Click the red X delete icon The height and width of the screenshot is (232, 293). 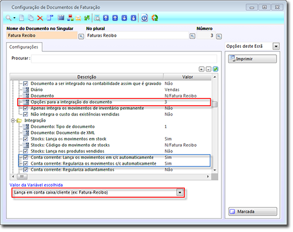point(40,18)
